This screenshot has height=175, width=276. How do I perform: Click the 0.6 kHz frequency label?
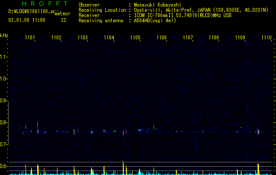coord(4,166)
